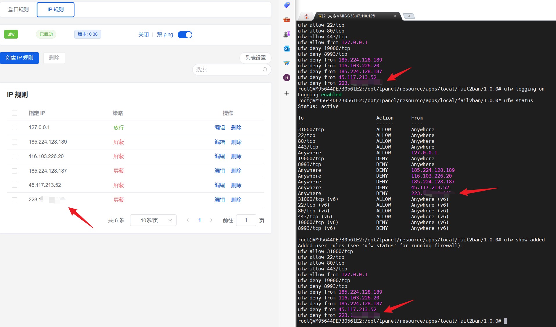Viewport: 556px width, 327px height.
Task: Click 编辑 for 185.224.128.189
Action: 219,142
